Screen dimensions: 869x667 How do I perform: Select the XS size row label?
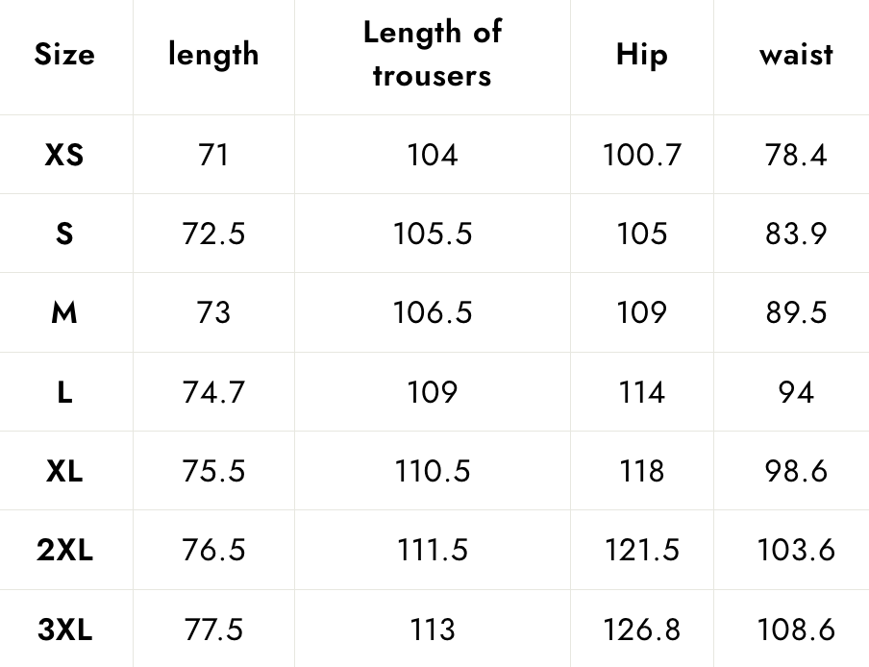[64, 155]
